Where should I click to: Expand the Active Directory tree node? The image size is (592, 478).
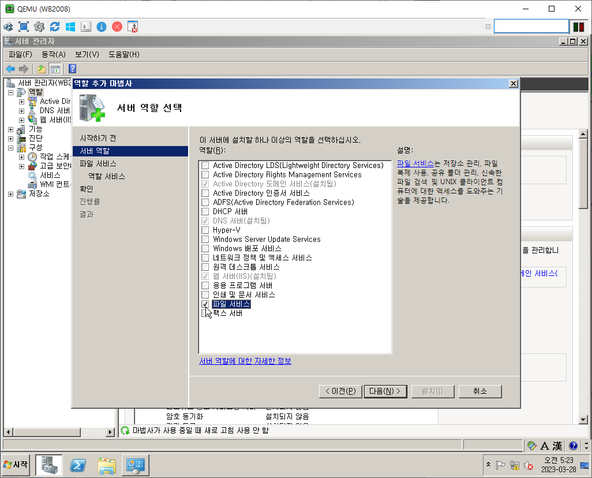(x=21, y=102)
